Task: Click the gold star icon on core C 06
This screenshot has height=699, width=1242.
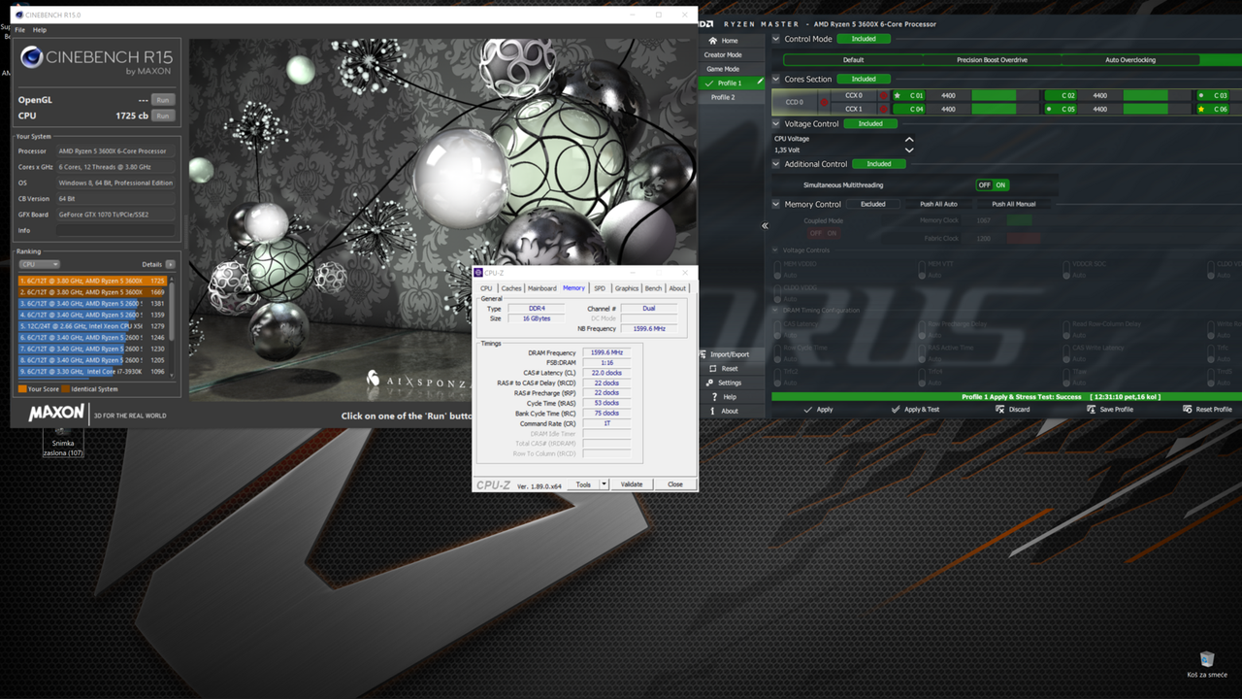Action: click(x=1201, y=109)
